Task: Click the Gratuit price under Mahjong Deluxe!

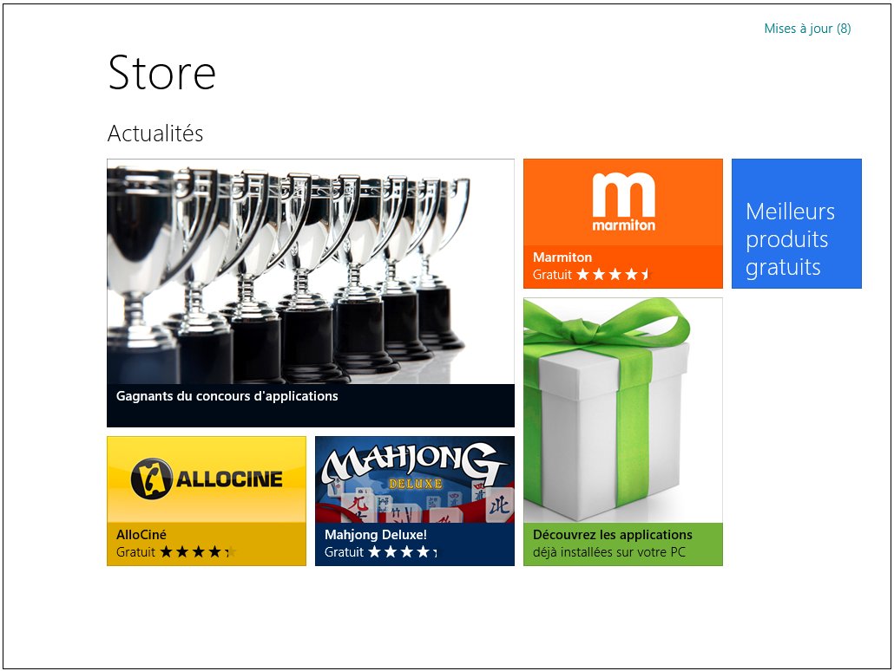Action: (x=344, y=552)
